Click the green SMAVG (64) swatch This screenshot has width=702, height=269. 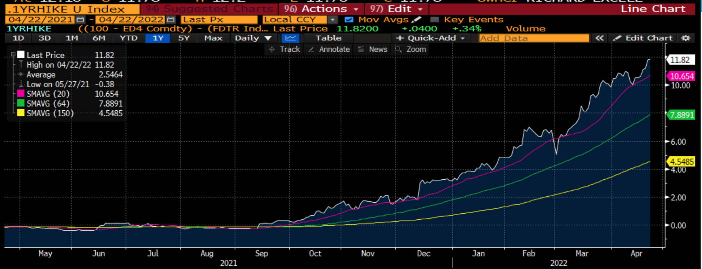21,103
